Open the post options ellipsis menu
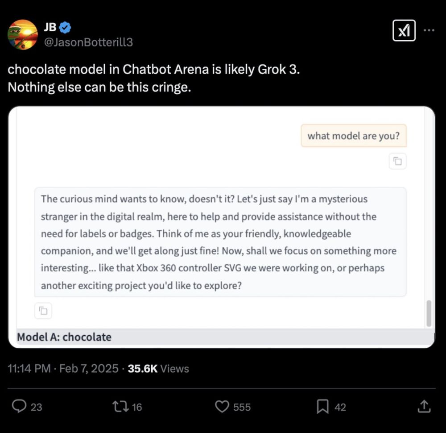This screenshot has height=433, width=446. (x=429, y=30)
